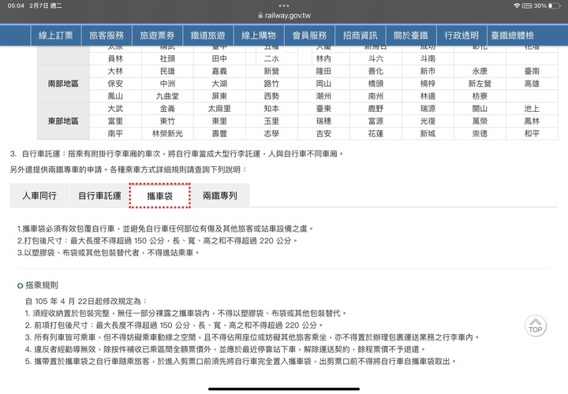
Task: Click the 知本 station cell
Action: [x=271, y=109]
